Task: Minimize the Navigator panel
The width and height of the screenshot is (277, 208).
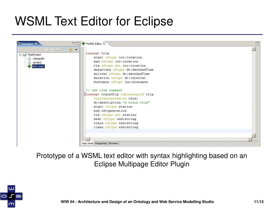Action: (73, 43)
